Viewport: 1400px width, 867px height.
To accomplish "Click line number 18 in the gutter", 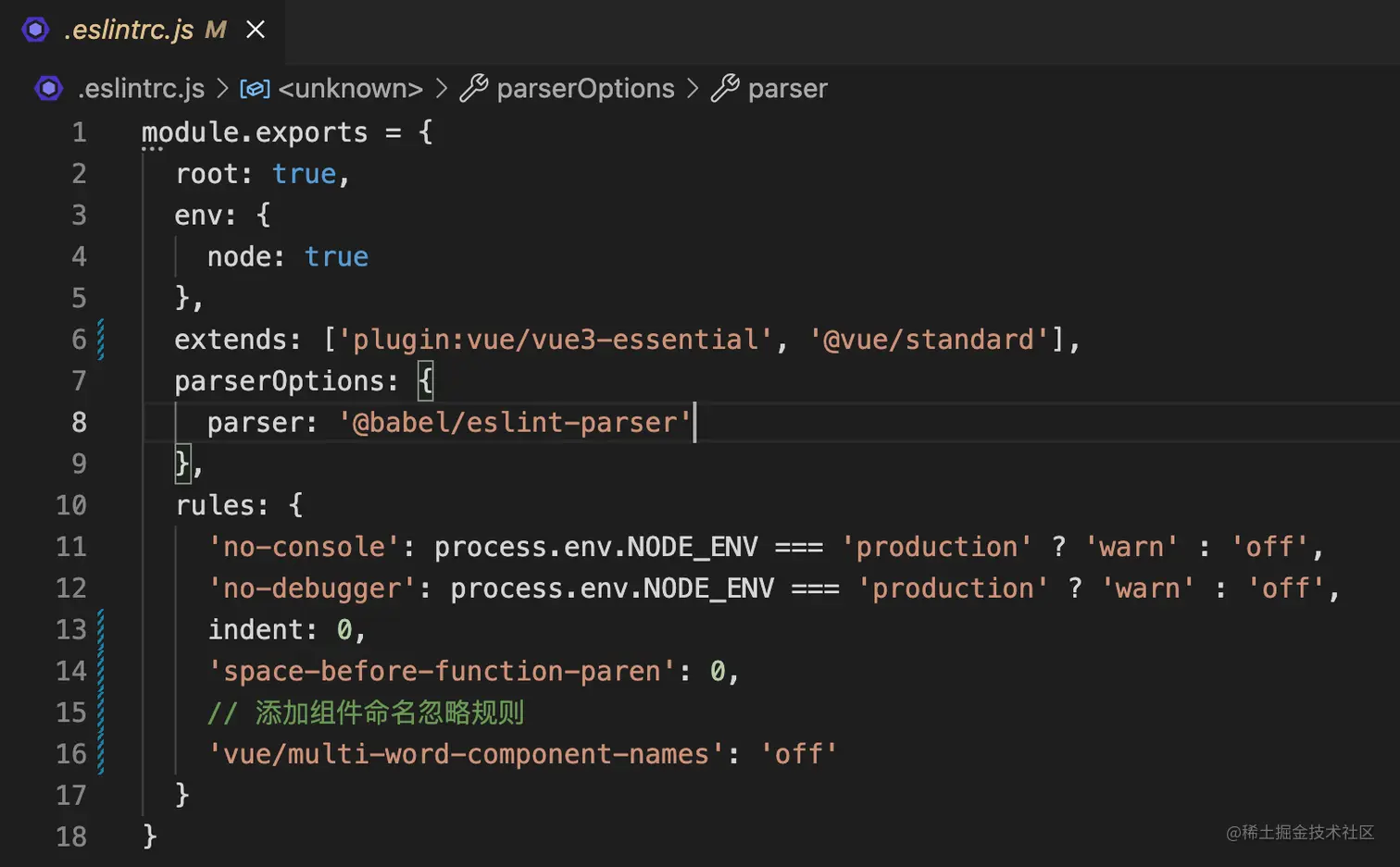I will tap(71, 836).
